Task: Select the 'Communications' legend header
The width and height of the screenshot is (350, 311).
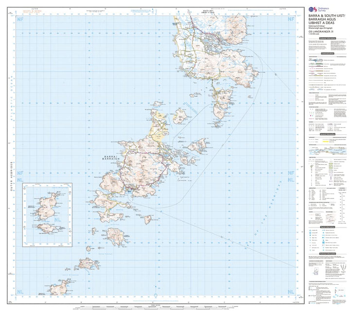Action: (328, 54)
